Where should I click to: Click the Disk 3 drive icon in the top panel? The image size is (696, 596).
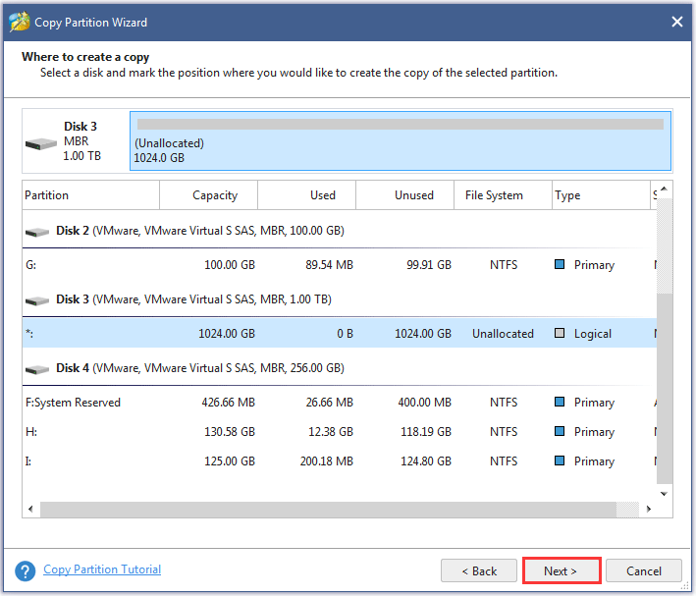(41, 144)
